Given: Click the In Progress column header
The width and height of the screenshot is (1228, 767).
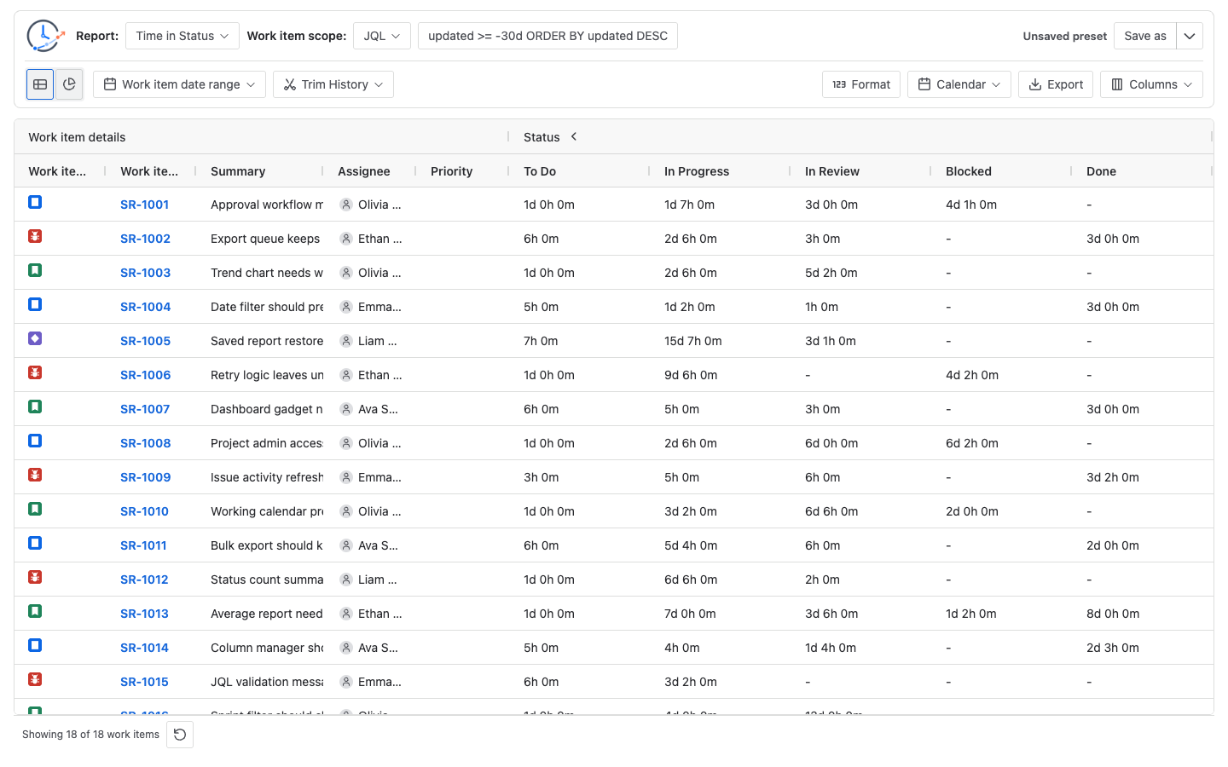Looking at the screenshot, I should coord(697,171).
